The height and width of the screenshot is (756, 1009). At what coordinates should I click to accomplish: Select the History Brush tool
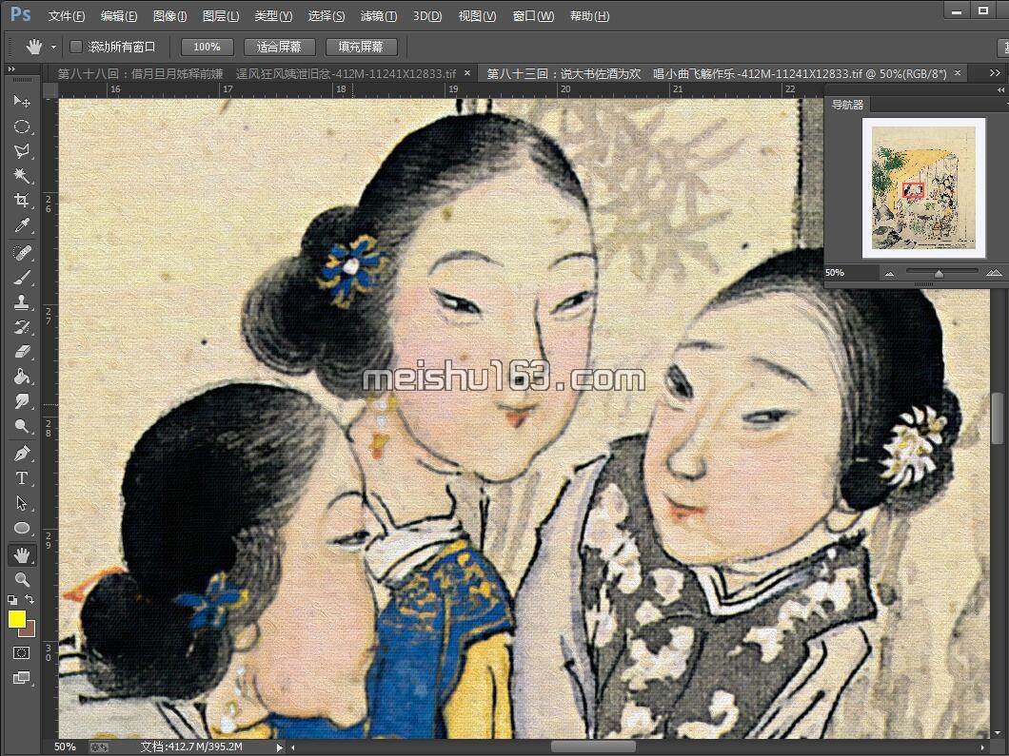(x=22, y=327)
